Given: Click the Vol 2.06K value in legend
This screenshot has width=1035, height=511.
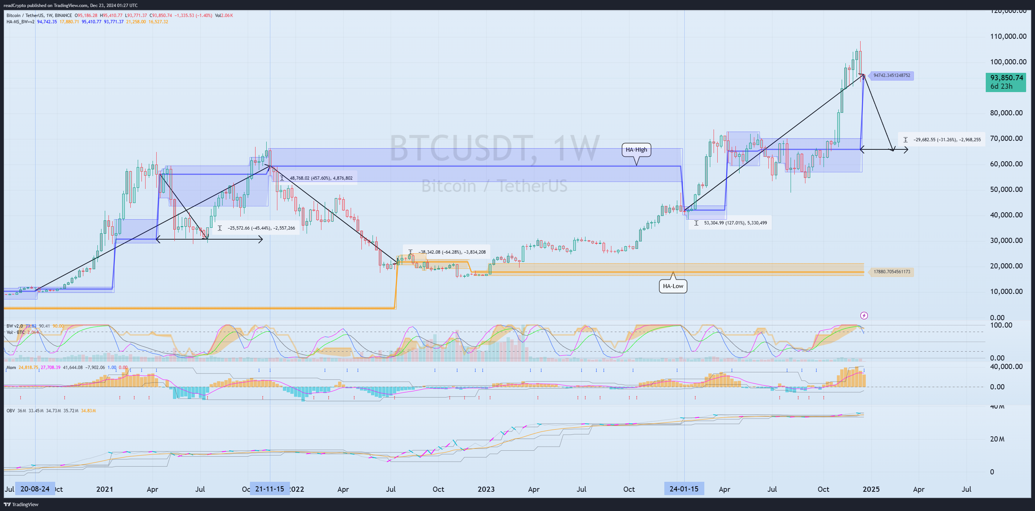Looking at the screenshot, I should point(224,16).
